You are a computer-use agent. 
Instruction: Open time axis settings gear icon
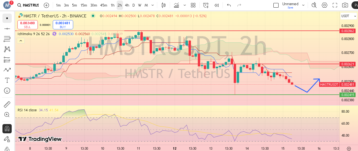tap(349, 148)
